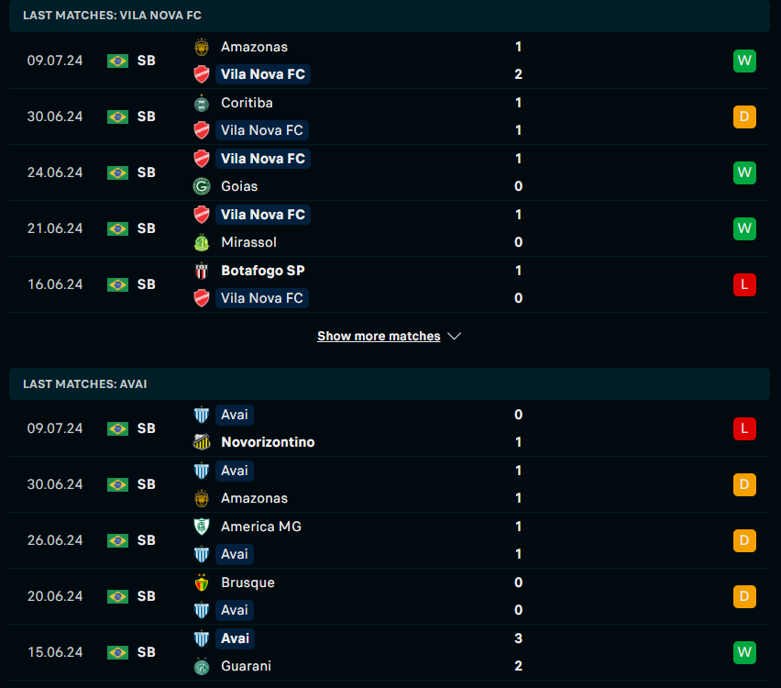
Task: Click Vila Nova FC score 2 against Amazonas
Action: (x=518, y=74)
